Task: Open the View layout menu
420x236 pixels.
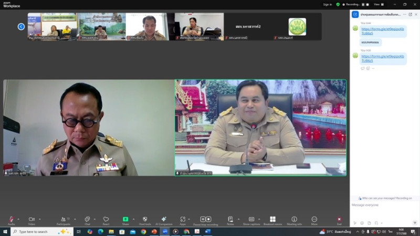Action: (379, 4)
